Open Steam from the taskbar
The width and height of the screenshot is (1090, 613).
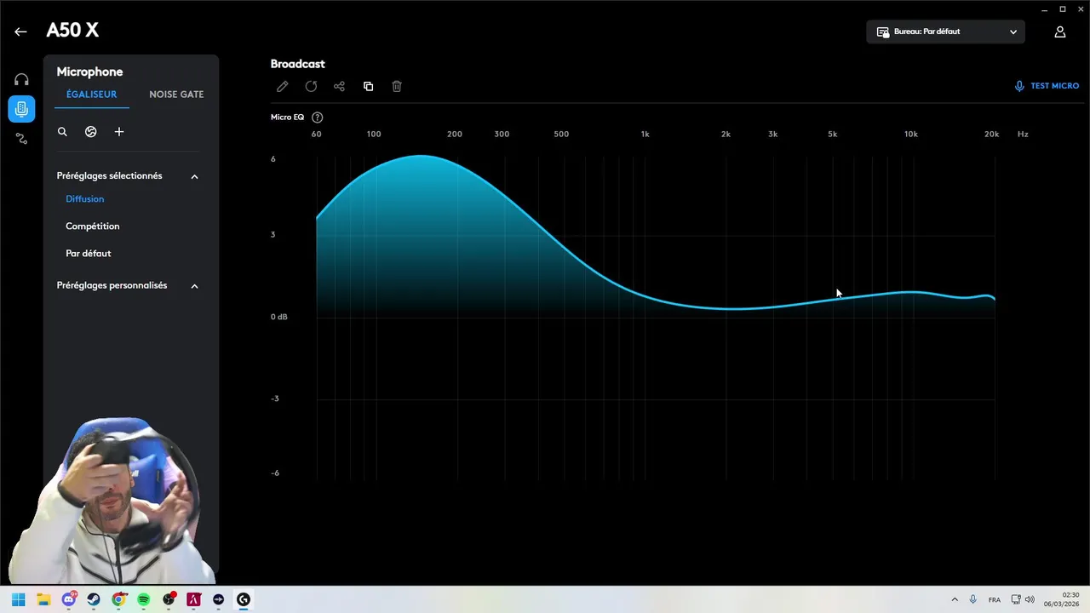pyautogui.click(x=94, y=599)
